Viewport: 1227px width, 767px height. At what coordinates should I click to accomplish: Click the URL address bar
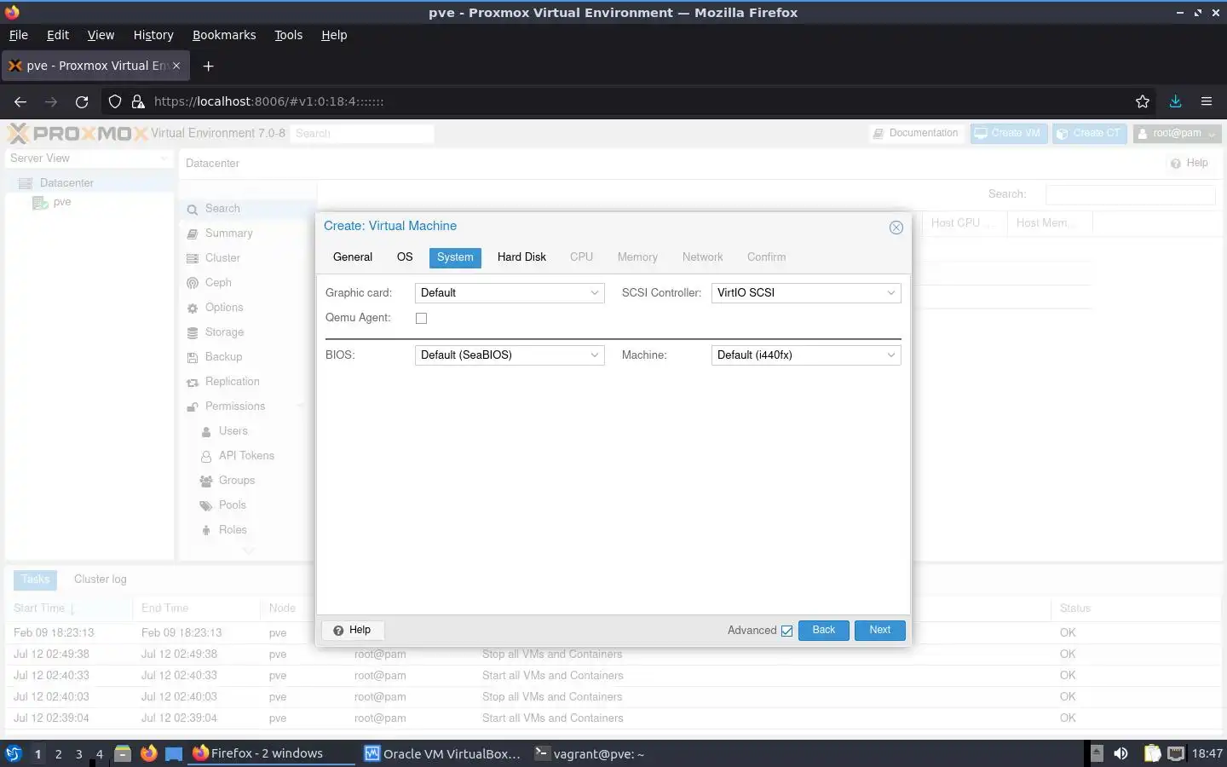[x=631, y=101]
